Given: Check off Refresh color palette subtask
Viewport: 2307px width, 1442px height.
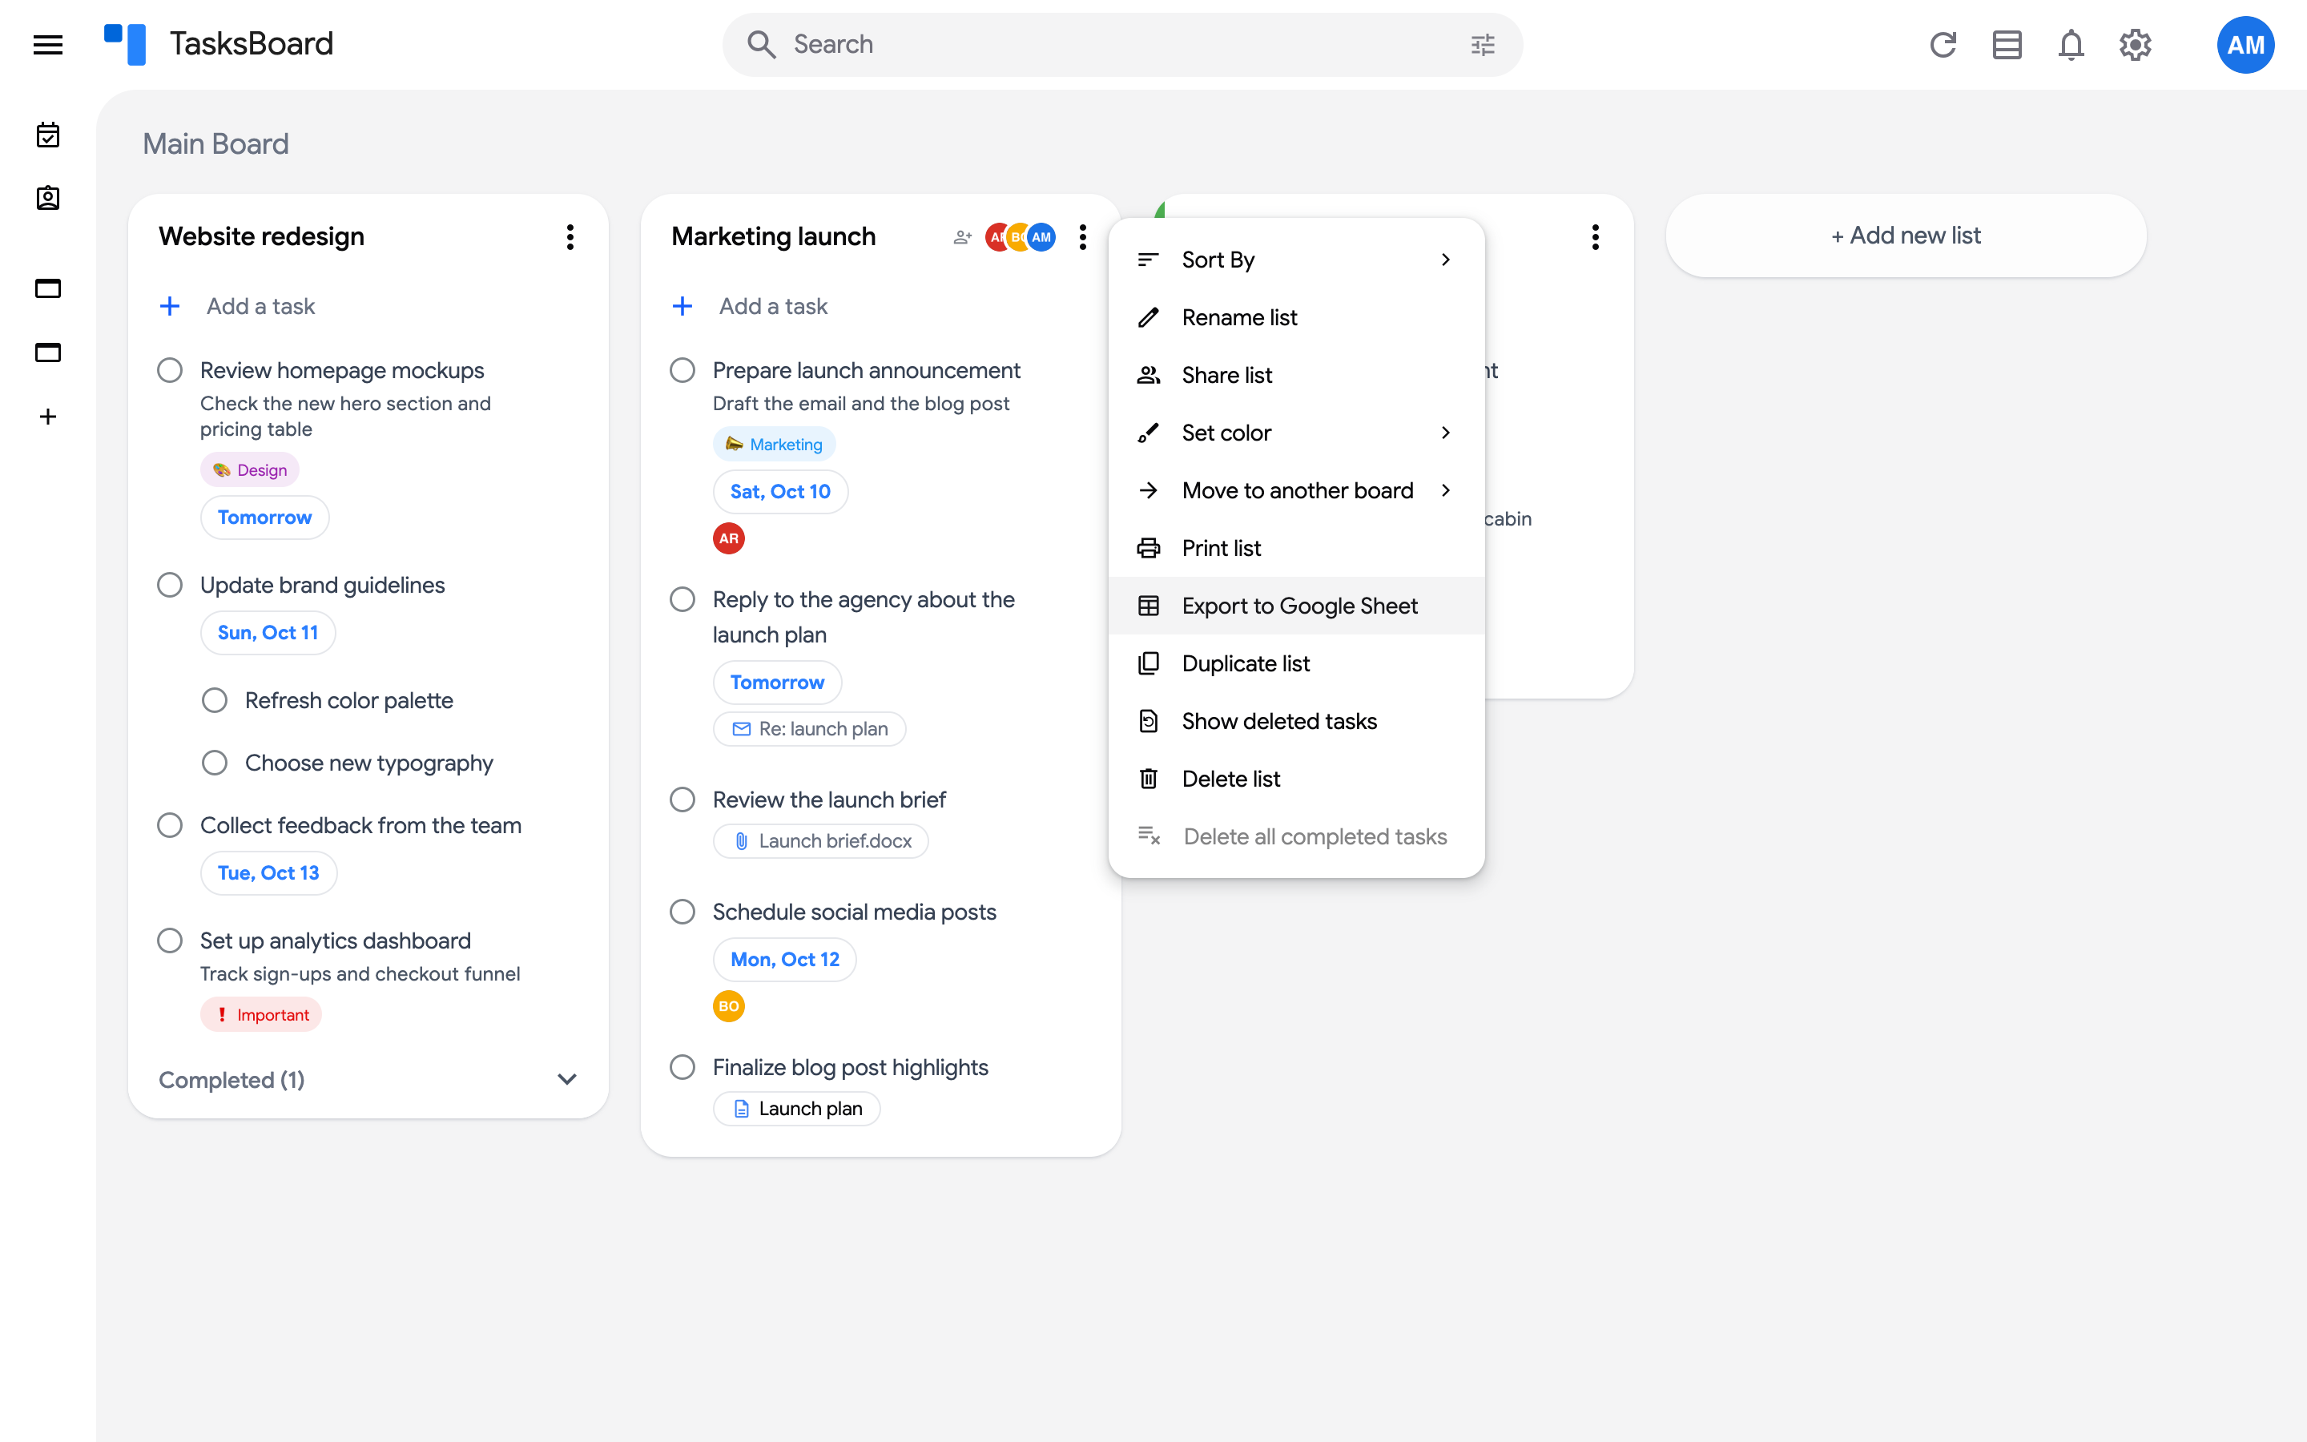Looking at the screenshot, I should coord(215,700).
